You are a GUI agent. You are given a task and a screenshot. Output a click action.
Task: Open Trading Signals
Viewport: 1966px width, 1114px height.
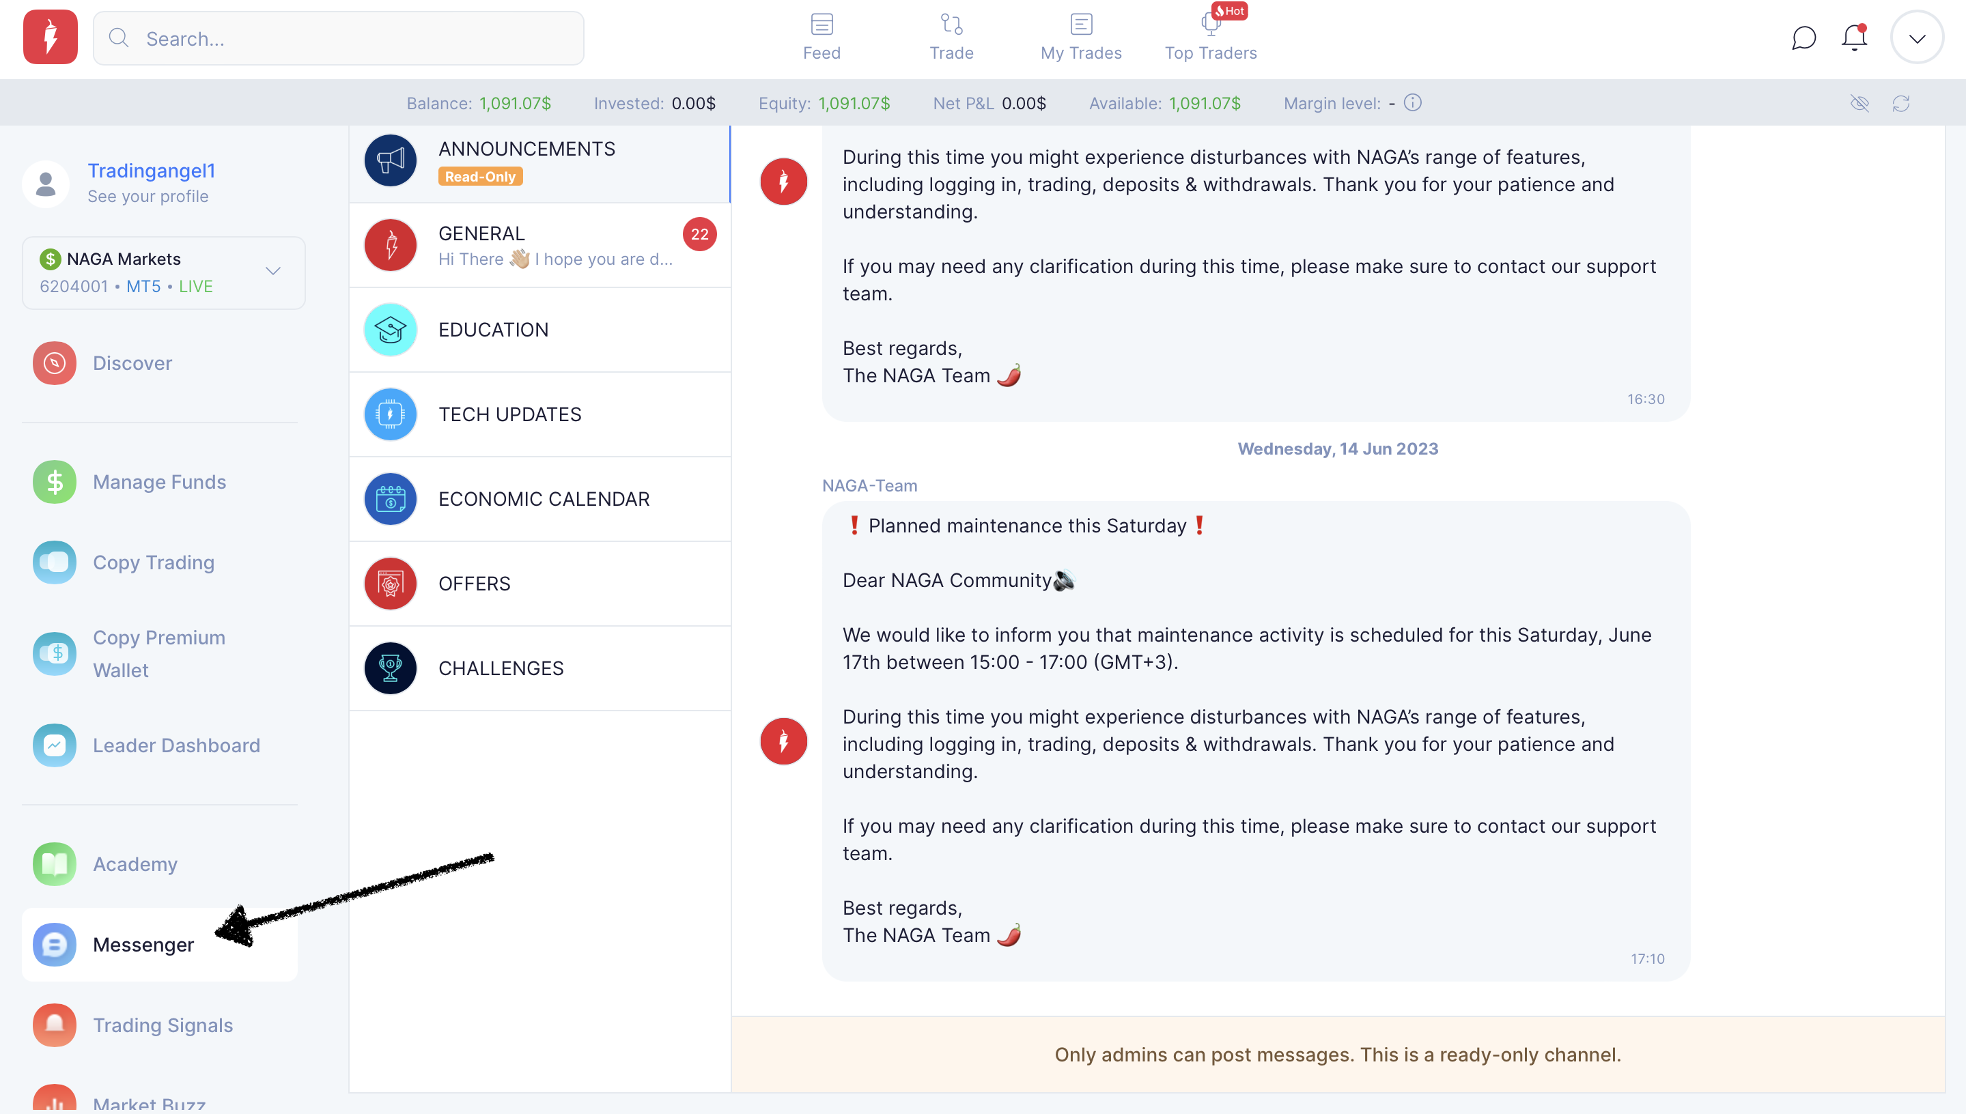point(163,1025)
